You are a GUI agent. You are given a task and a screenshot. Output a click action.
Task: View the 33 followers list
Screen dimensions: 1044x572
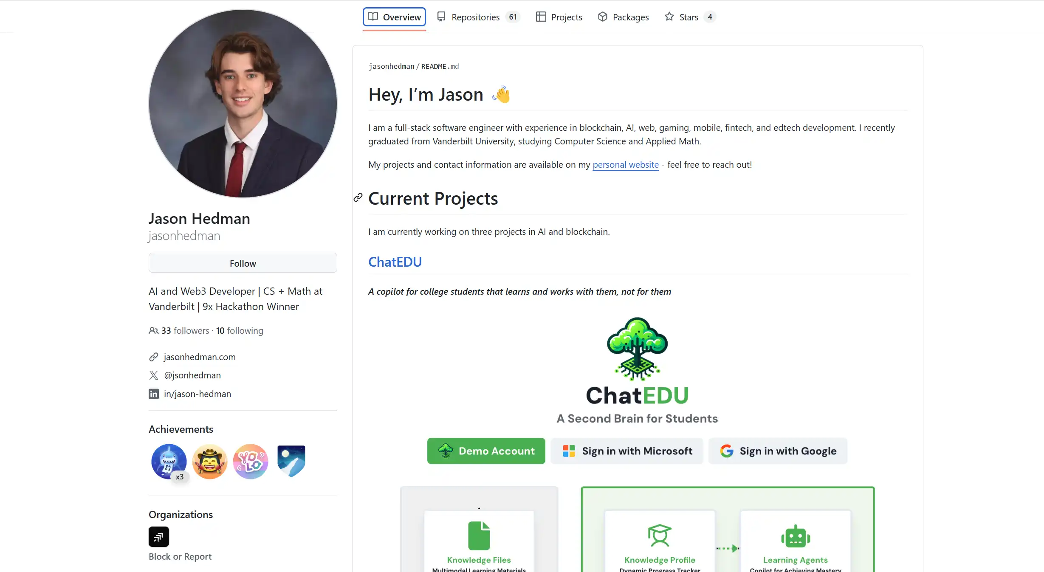pos(185,331)
